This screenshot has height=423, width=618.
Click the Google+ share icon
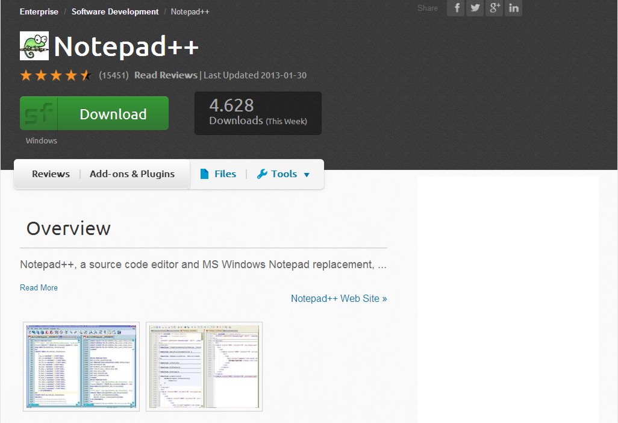tap(495, 7)
